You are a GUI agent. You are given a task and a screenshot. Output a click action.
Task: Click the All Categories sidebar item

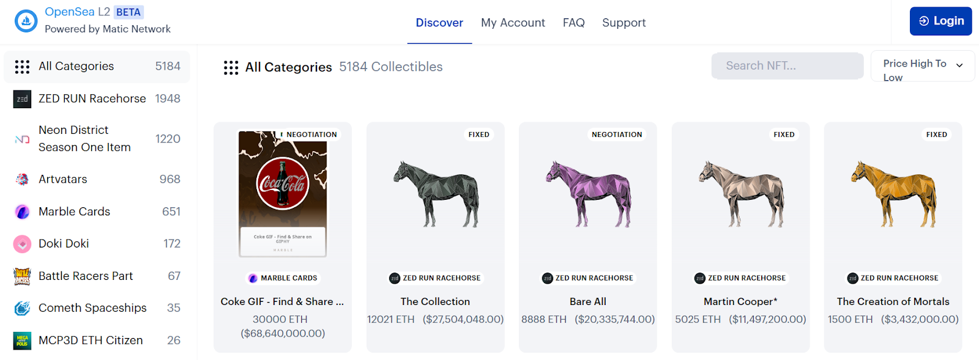[97, 67]
